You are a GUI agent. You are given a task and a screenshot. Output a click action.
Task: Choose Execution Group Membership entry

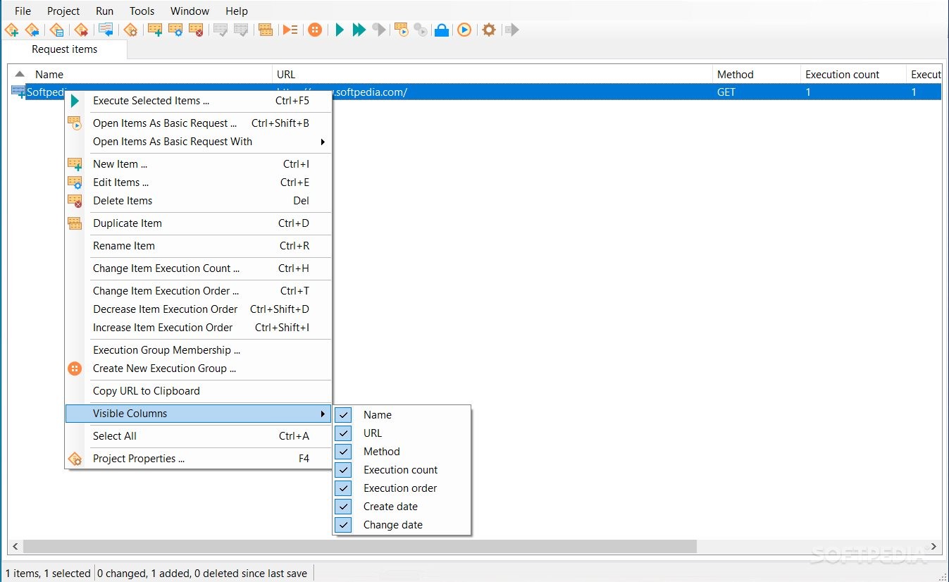tap(198, 350)
